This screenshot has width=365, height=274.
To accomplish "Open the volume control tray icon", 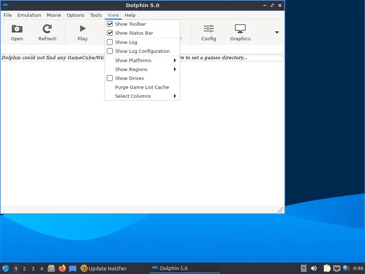I will (x=314, y=268).
